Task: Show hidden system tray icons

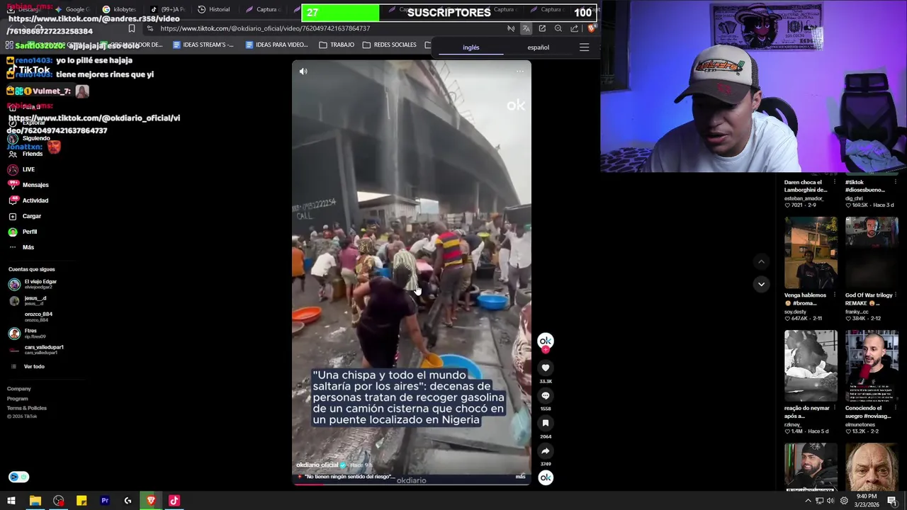Action: click(x=808, y=501)
